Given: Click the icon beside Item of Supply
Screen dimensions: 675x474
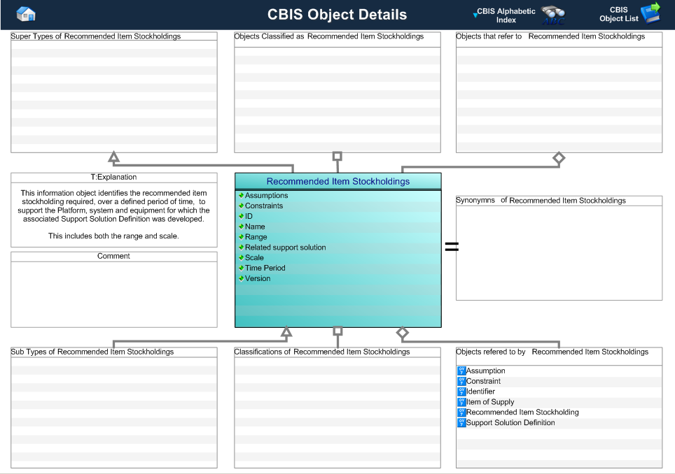Looking at the screenshot, I should (461, 402).
